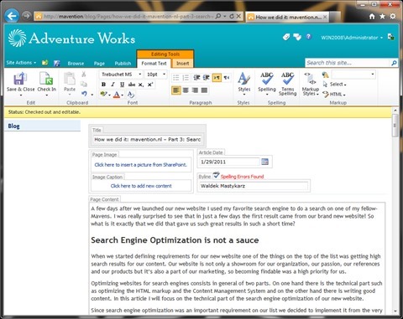
Task: Switch to the Publish ribbon tab
Action: [123, 64]
